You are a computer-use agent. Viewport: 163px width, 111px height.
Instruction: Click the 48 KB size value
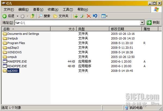pyautogui.click(x=71, y=66)
